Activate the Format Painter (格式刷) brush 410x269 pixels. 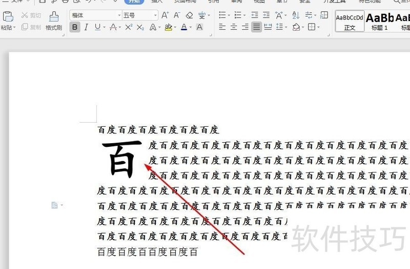click(x=54, y=21)
